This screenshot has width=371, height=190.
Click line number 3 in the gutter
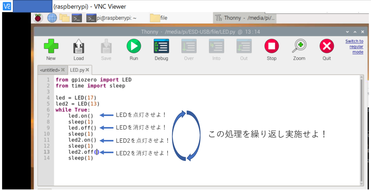[48, 92]
